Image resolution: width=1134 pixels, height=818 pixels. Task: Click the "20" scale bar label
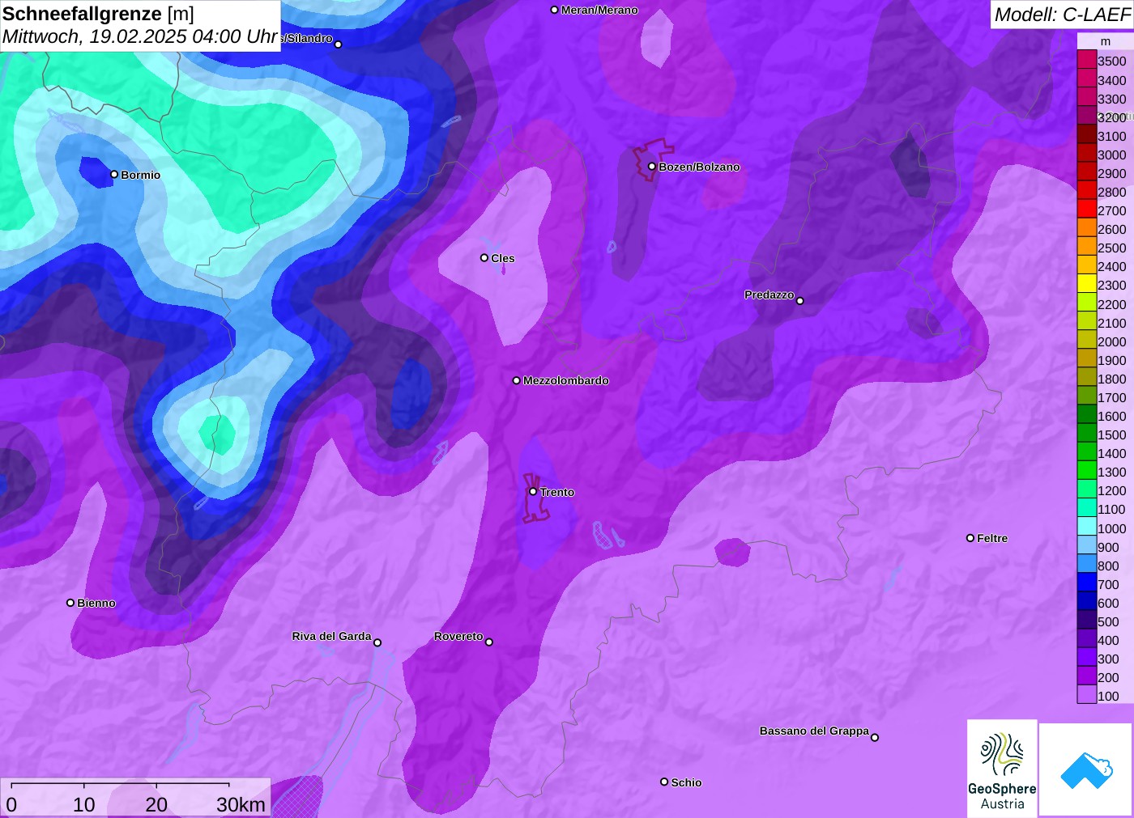156,804
